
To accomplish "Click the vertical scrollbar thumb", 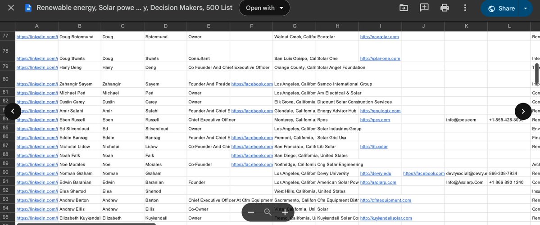I will click(x=536, y=73).
